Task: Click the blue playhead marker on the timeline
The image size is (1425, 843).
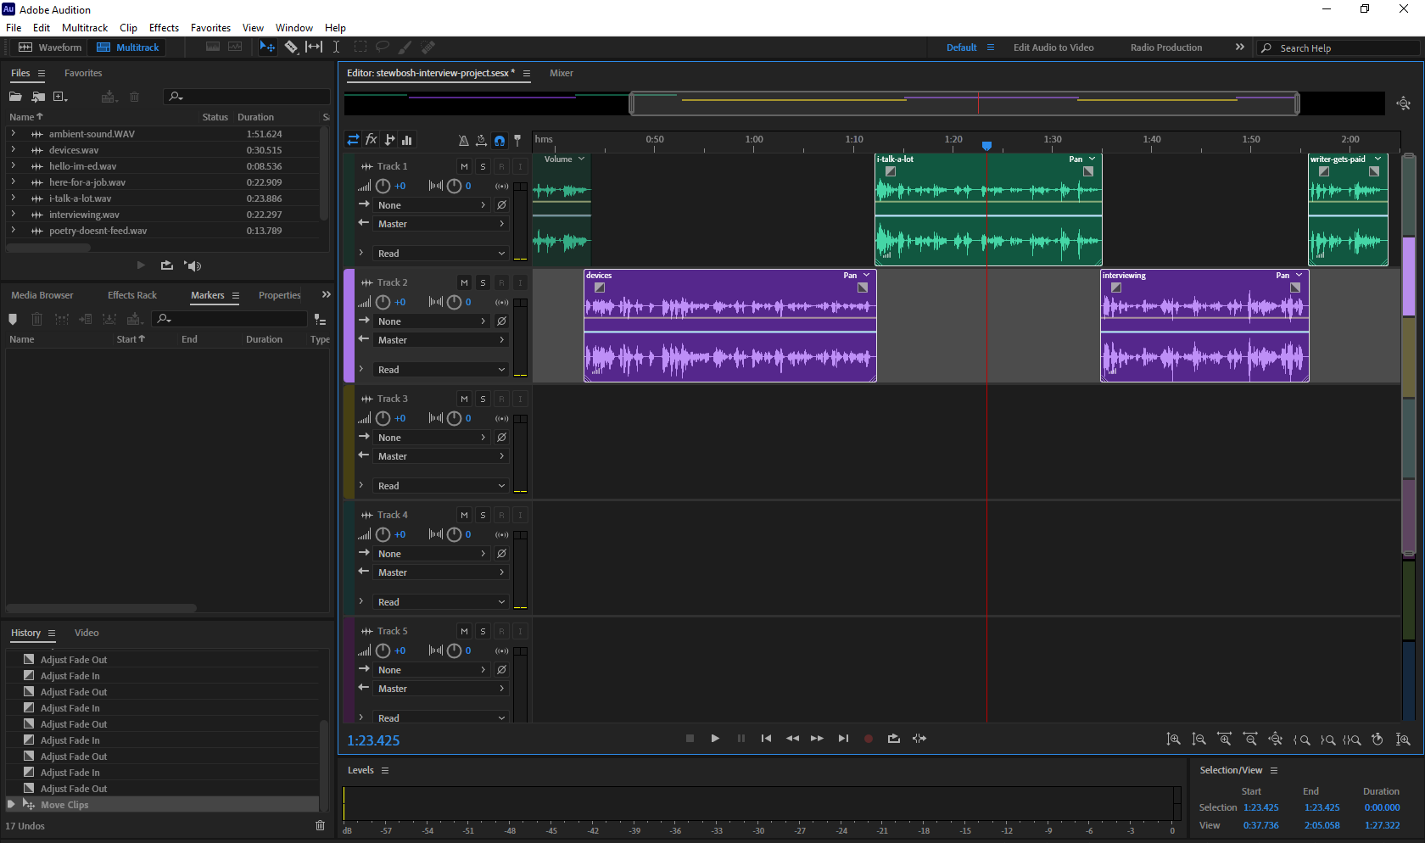Action: tap(986, 146)
